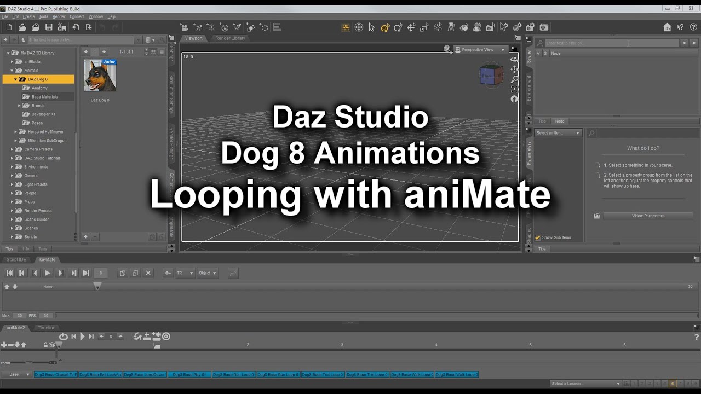Switch to the Script IDE tab
This screenshot has width=701, height=394.
pos(16,259)
